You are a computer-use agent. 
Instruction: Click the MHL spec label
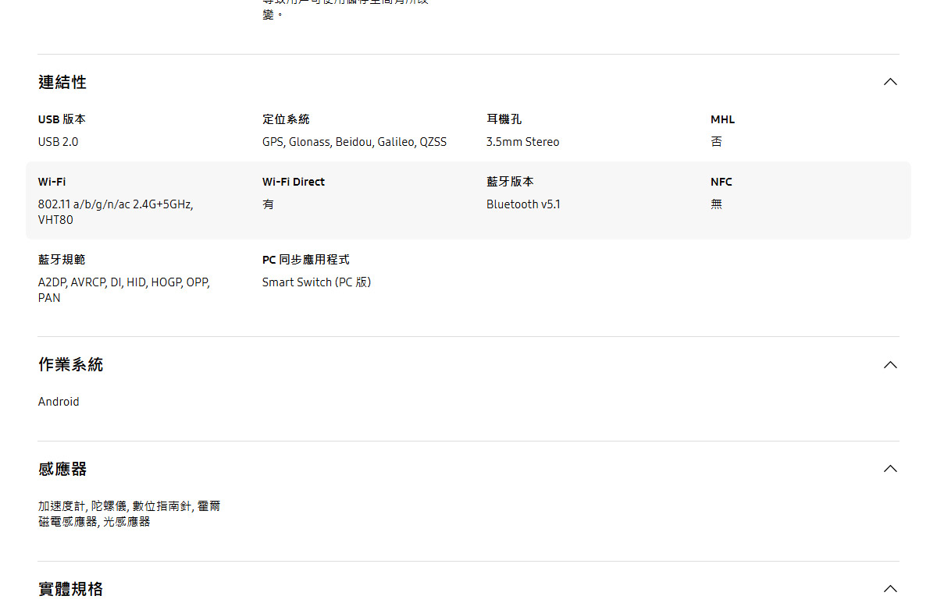(722, 119)
